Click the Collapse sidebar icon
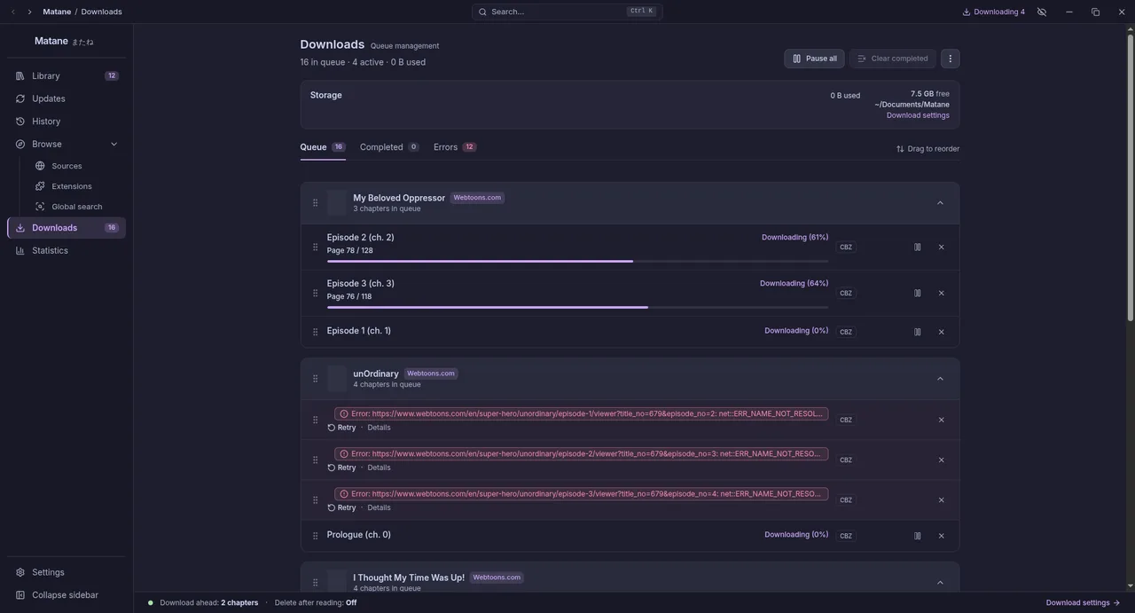The width and height of the screenshot is (1135, 613). [x=20, y=595]
